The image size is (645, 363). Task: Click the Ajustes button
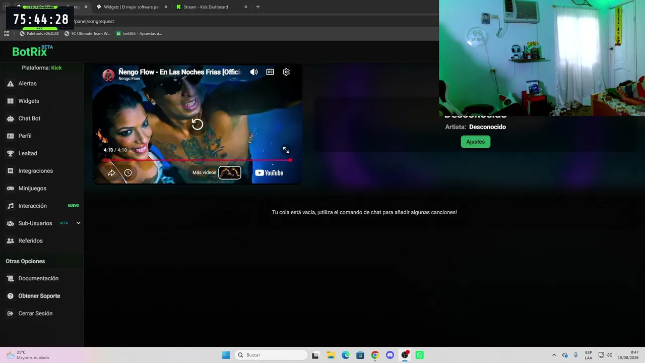click(475, 142)
